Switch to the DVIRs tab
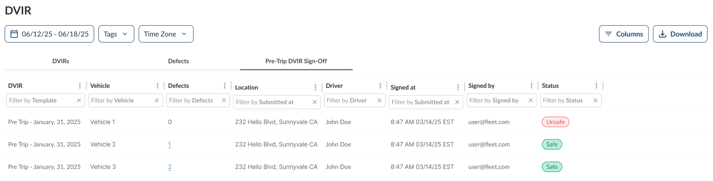Image resolution: width=713 pixels, height=181 pixels. click(x=61, y=61)
